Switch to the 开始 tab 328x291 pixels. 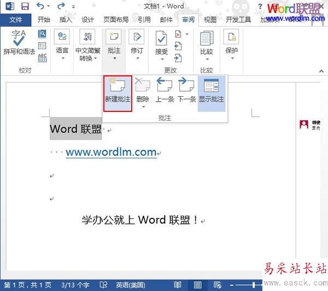[x=44, y=20]
